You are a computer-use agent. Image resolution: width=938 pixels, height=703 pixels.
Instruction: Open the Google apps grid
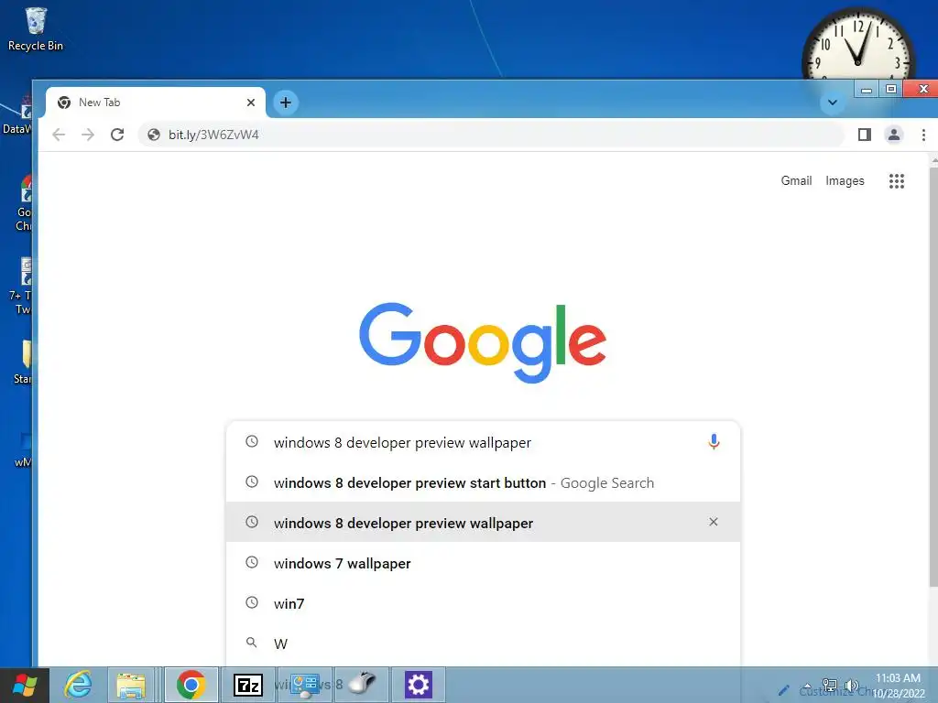(x=896, y=181)
